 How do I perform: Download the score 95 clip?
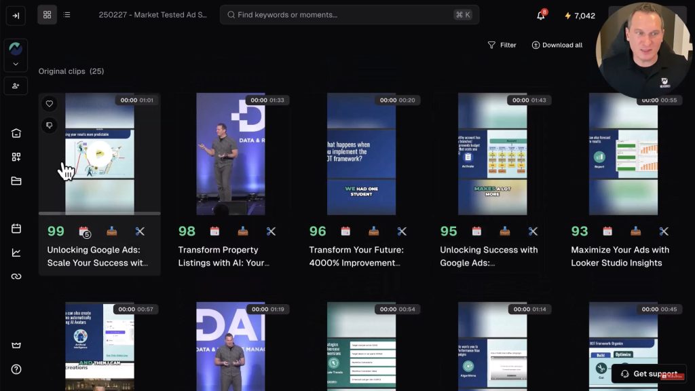505,231
